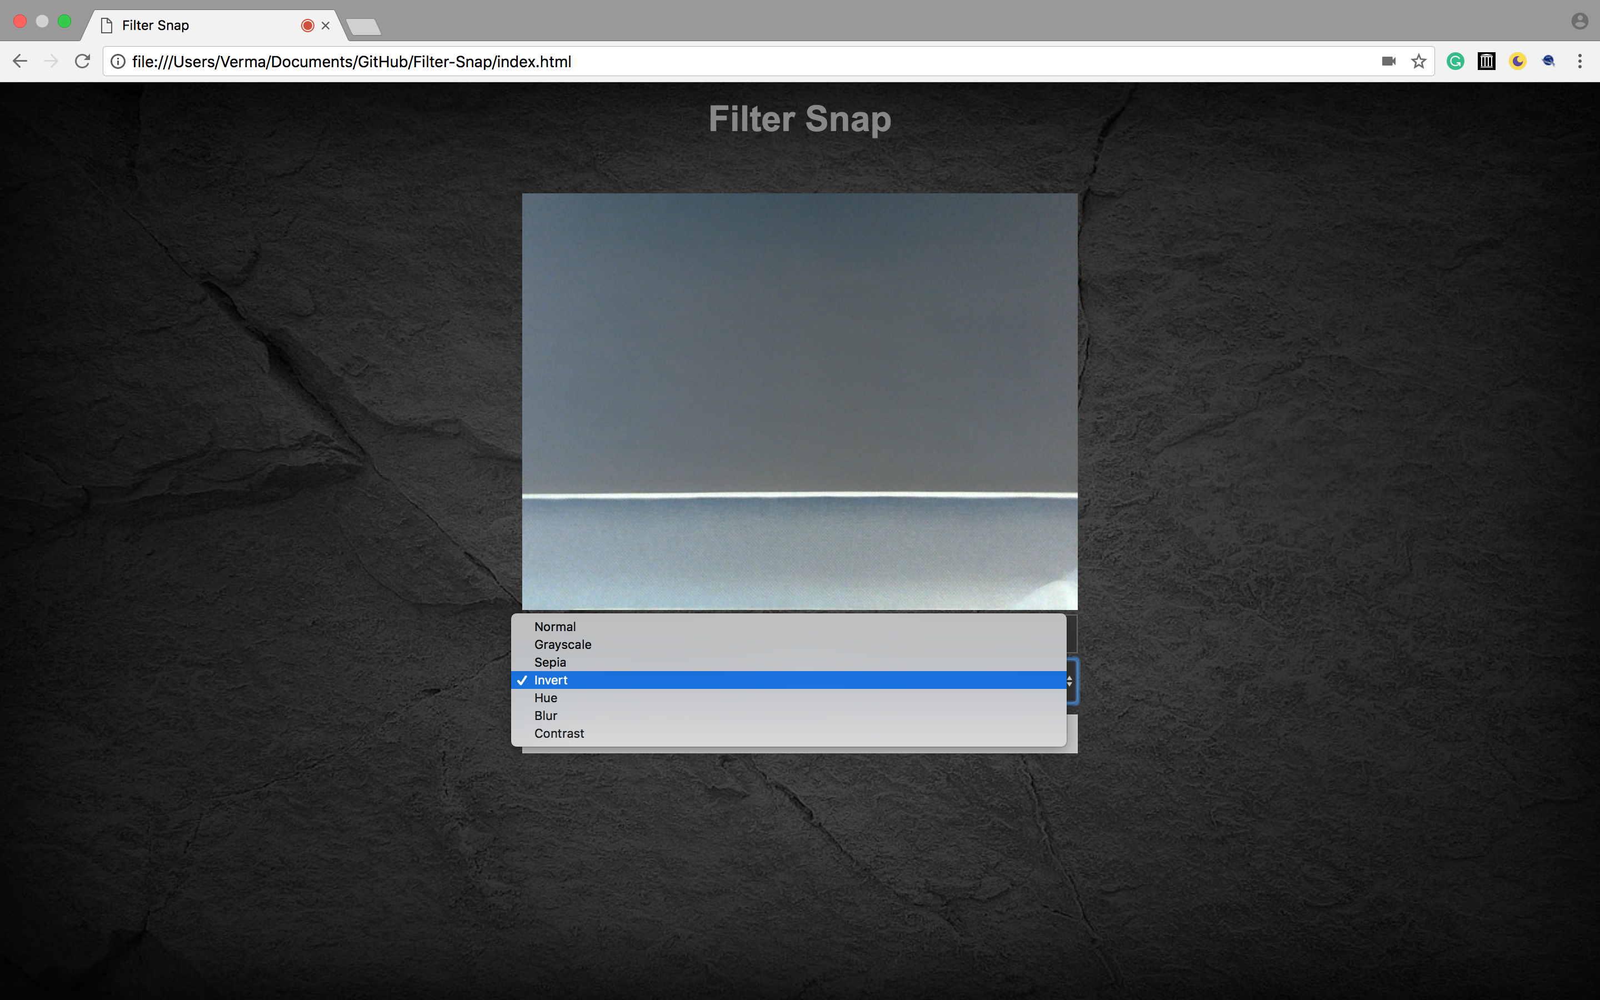The width and height of the screenshot is (1600, 1000).
Task: Select the checked Invert option
Action: point(551,680)
